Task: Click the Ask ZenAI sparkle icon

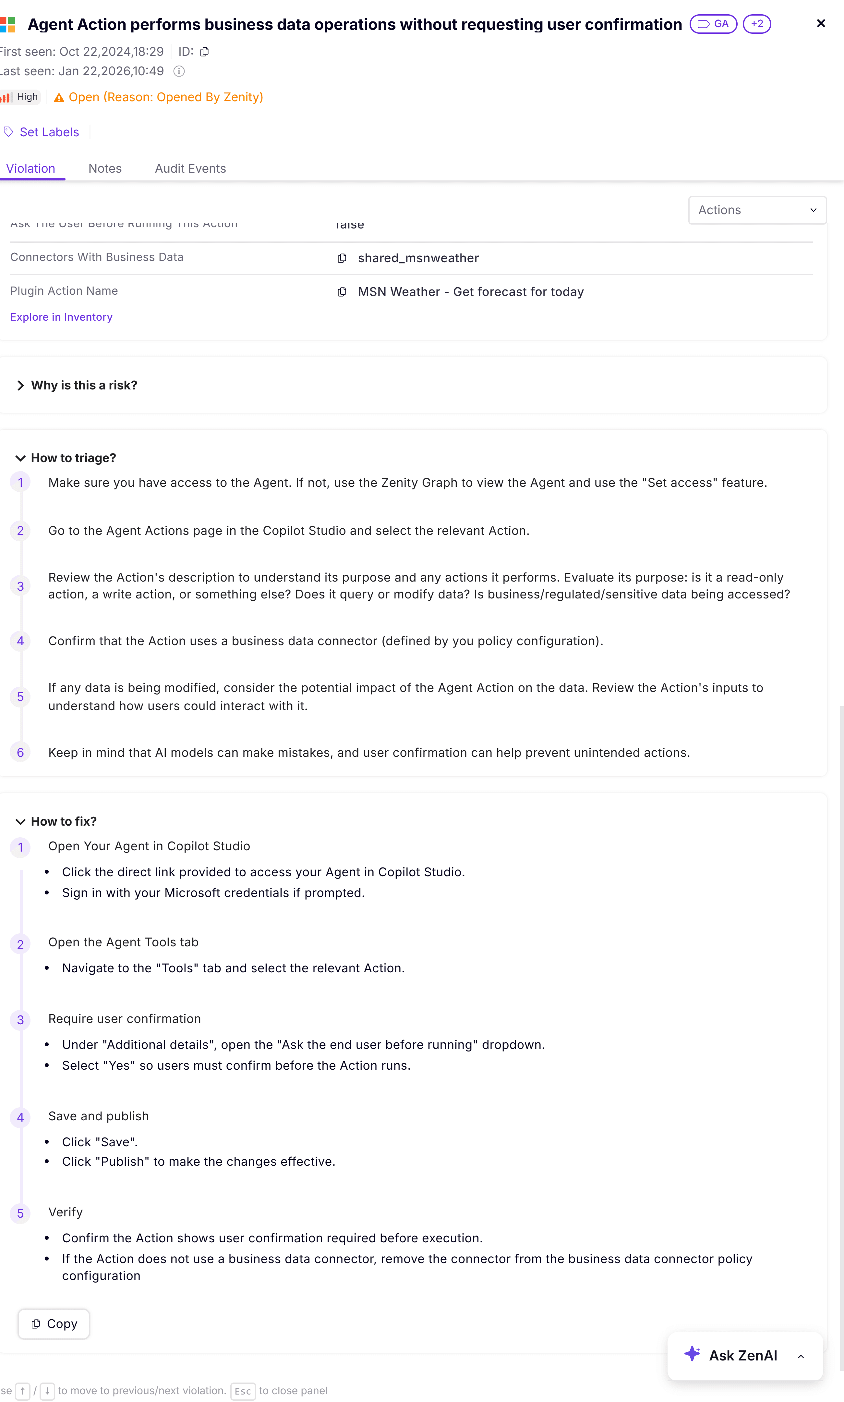Action: (692, 1354)
